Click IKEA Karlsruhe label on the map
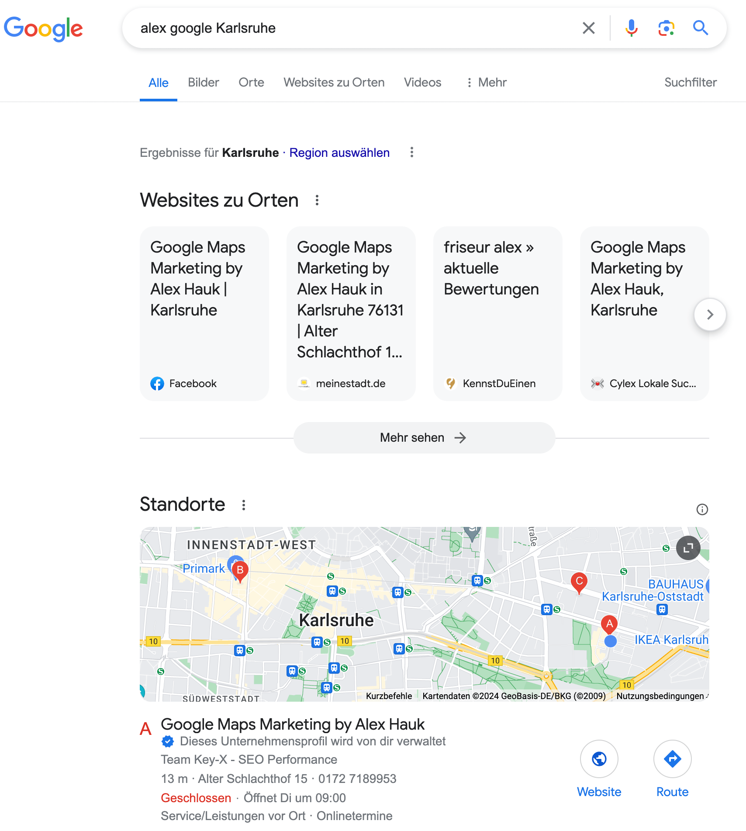The height and width of the screenshot is (831, 746). coord(671,640)
